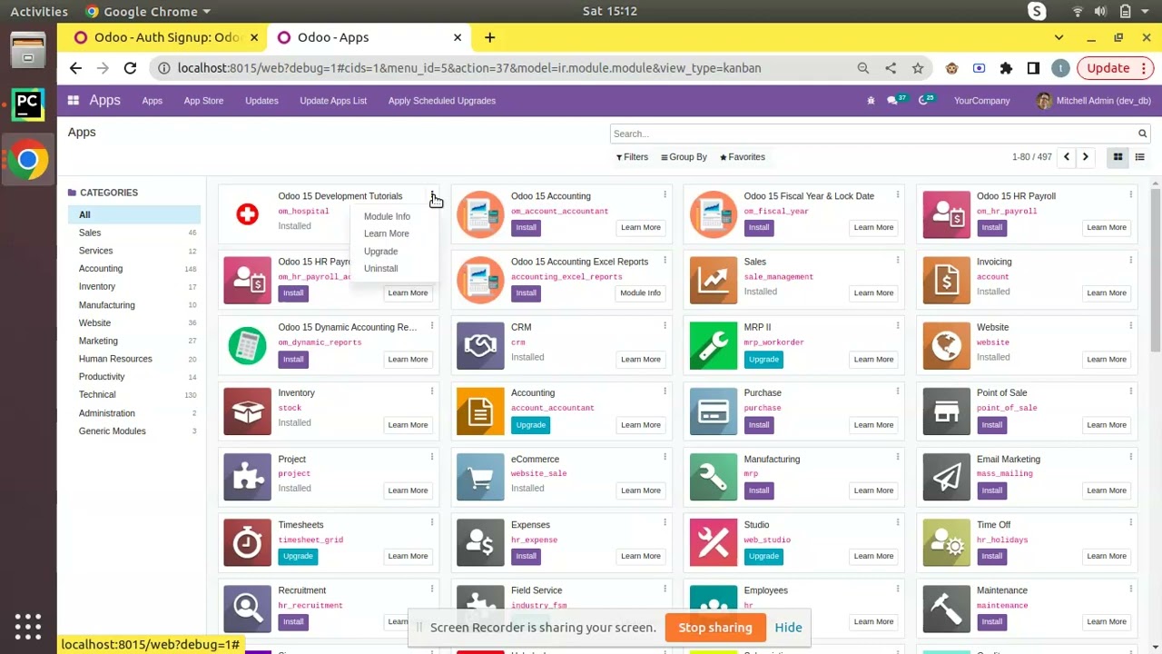Image resolution: width=1162 pixels, height=654 pixels.
Task: Upgrade the MRP II module
Action: click(763, 359)
